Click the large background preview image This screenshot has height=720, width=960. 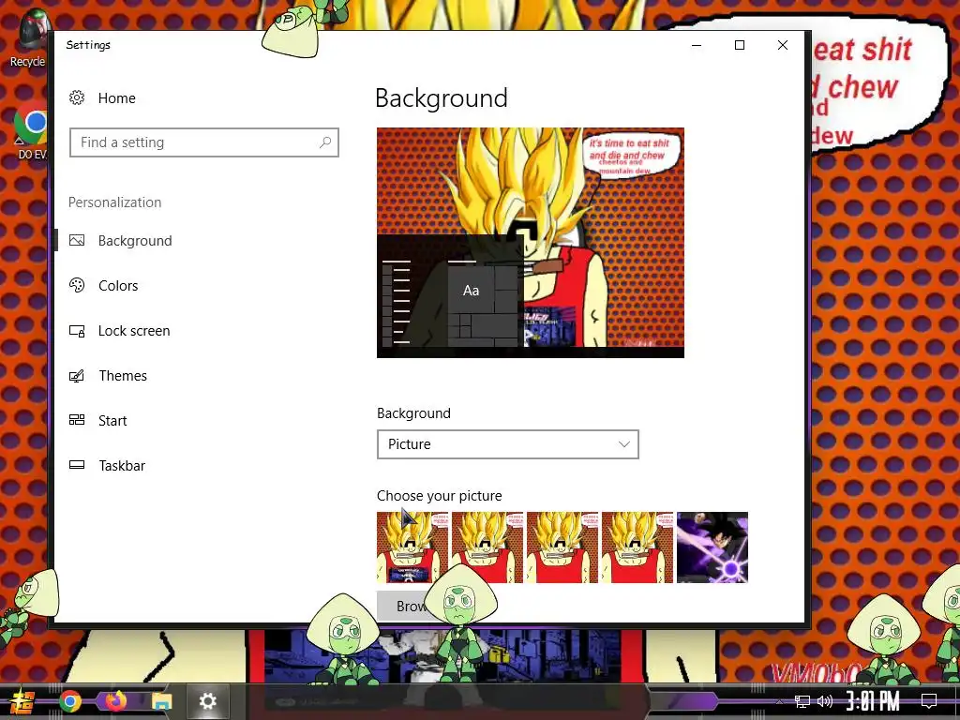click(531, 243)
